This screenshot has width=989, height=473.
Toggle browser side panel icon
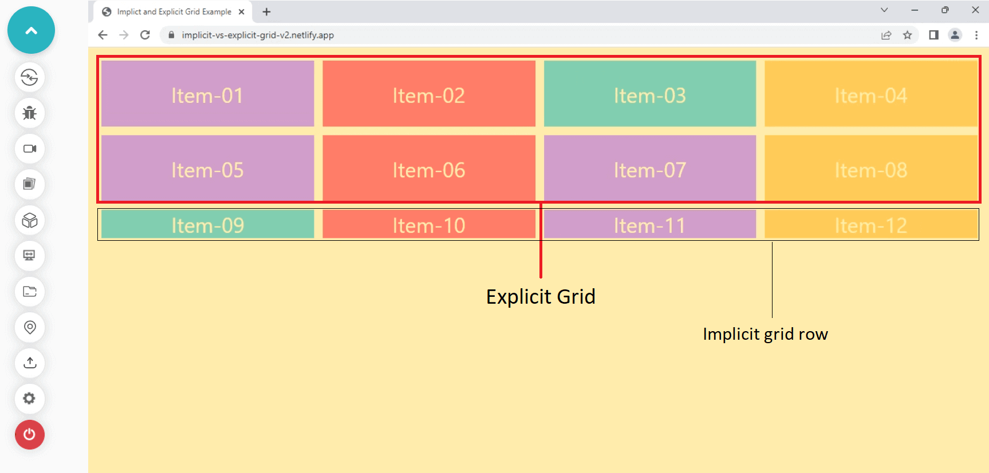pos(934,35)
